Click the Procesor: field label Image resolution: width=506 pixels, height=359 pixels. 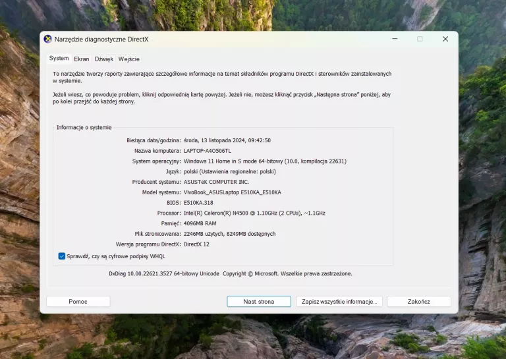(169, 213)
